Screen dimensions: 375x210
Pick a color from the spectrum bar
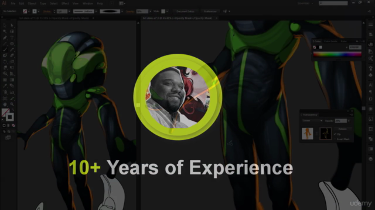pos(337,54)
